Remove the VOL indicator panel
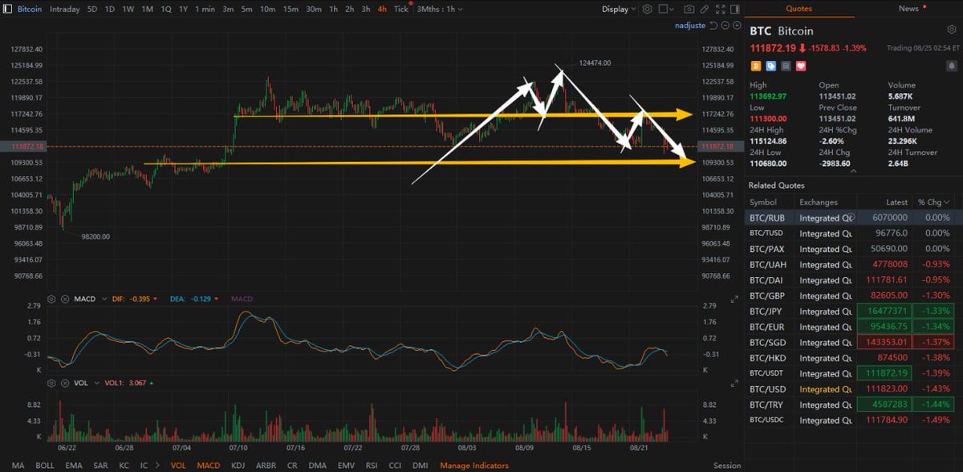Viewport: 963px width, 472px height. tap(65, 383)
